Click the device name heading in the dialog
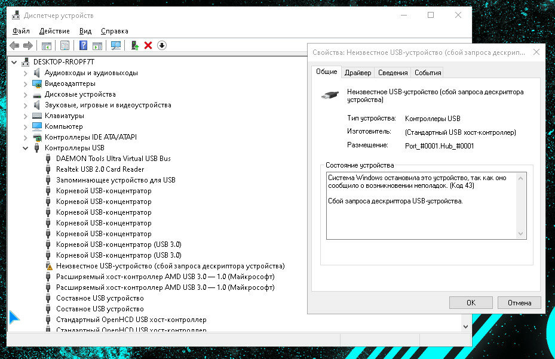The width and height of the screenshot is (555, 359). 435,96
